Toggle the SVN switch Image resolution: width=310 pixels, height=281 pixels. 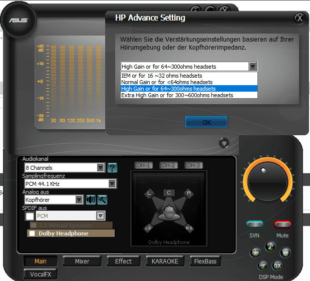coord(254,224)
